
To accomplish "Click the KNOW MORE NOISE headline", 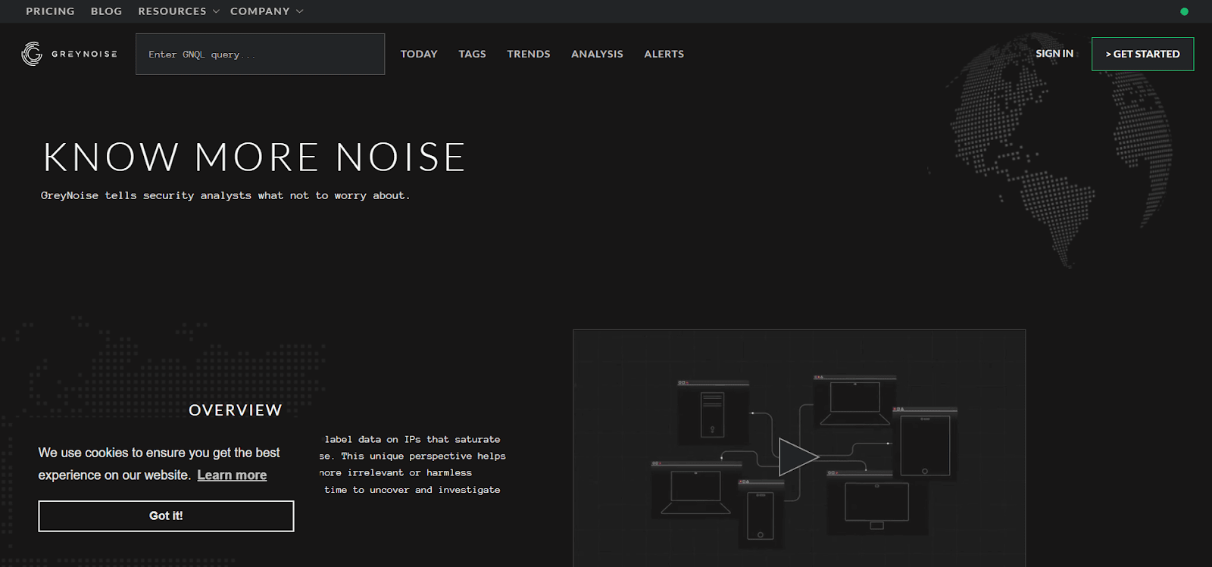I will click(255, 157).
